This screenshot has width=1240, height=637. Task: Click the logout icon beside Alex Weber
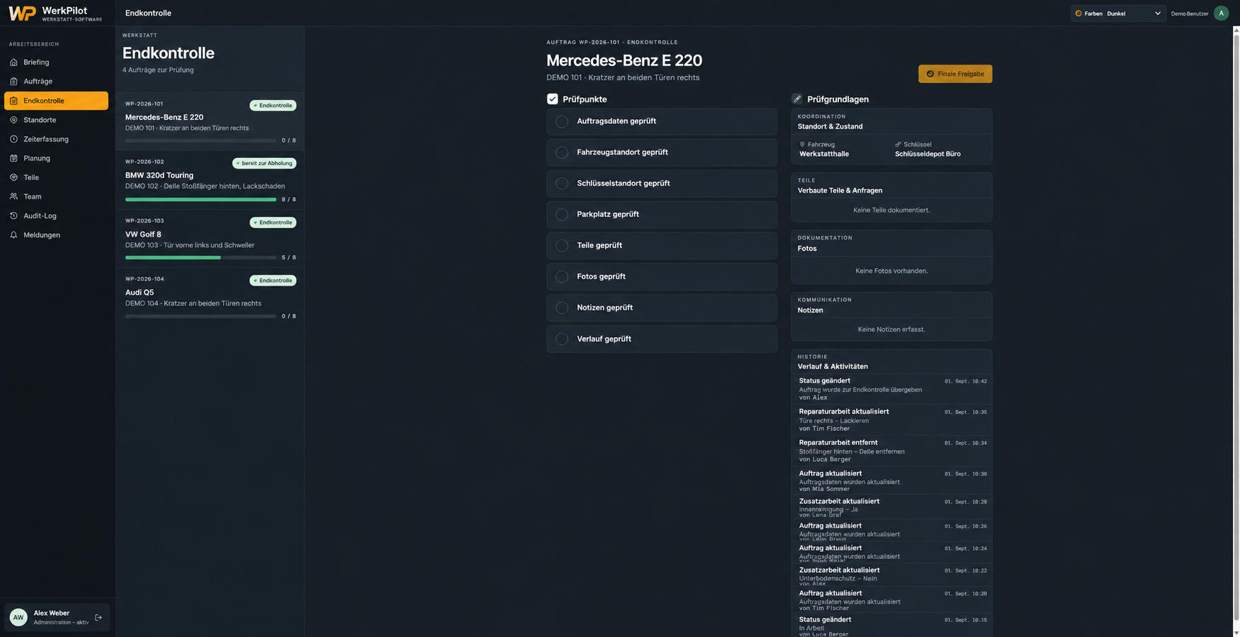click(x=98, y=617)
